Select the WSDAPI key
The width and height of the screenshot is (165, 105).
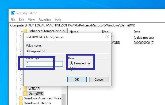click(x=34, y=89)
